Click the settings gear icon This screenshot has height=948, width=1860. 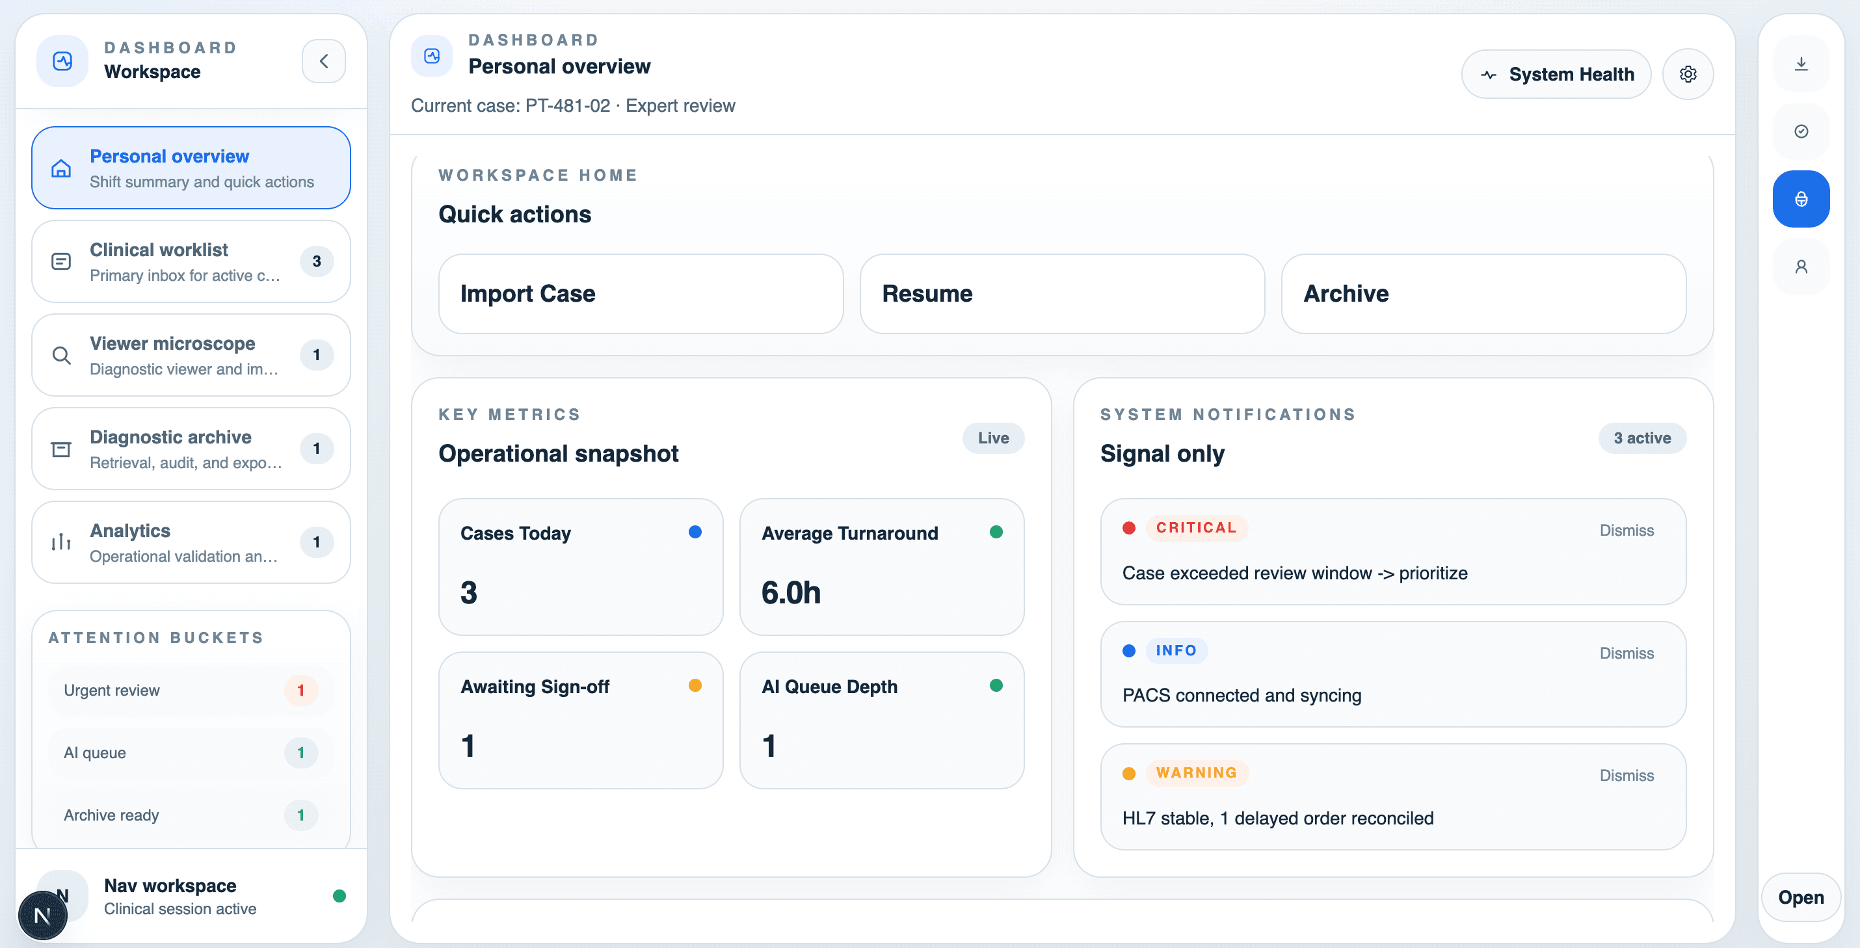(1688, 74)
